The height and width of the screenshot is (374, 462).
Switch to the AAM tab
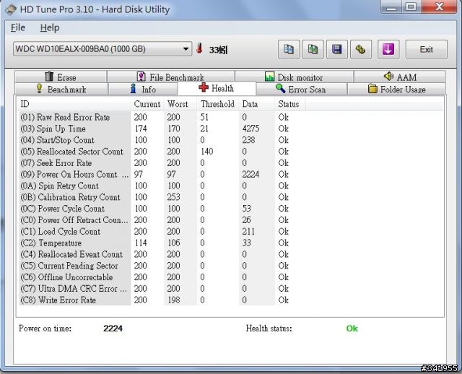pos(400,77)
